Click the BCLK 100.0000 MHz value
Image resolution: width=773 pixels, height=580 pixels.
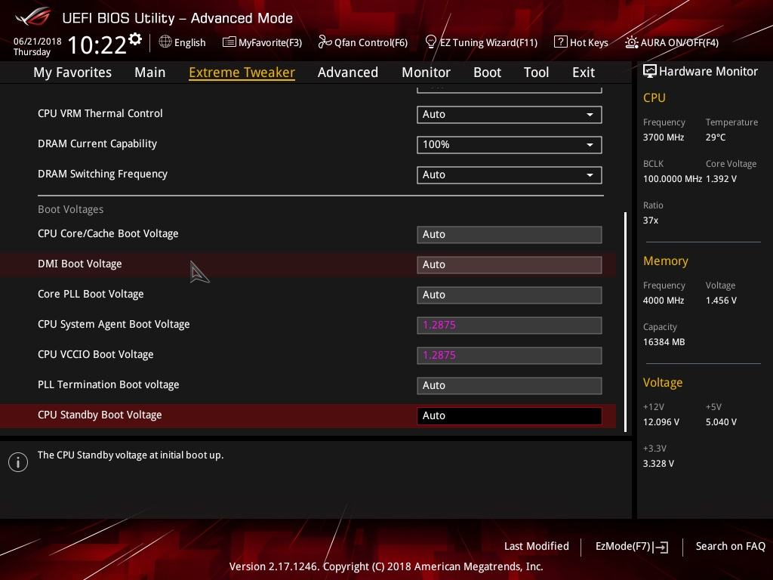click(x=673, y=179)
